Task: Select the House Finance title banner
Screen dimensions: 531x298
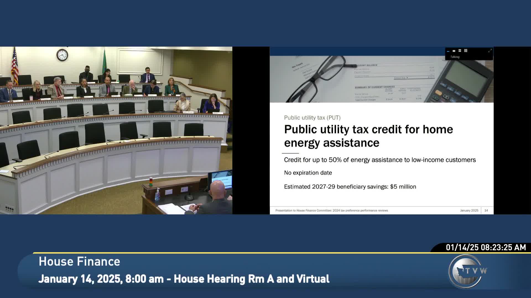Action: (x=79, y=261)
